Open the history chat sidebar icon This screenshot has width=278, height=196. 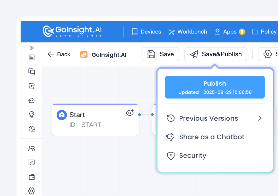(31, 129)
